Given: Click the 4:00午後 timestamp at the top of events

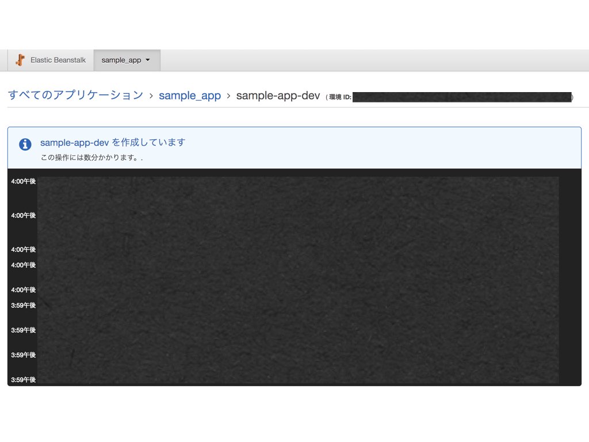Looking at the screenshot, I should tap(22, 182).
